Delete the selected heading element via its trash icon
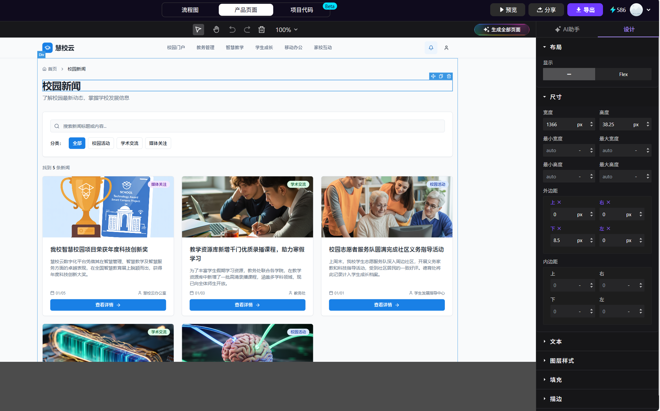Screen dimensions: 660x411 tap(449, 76)
